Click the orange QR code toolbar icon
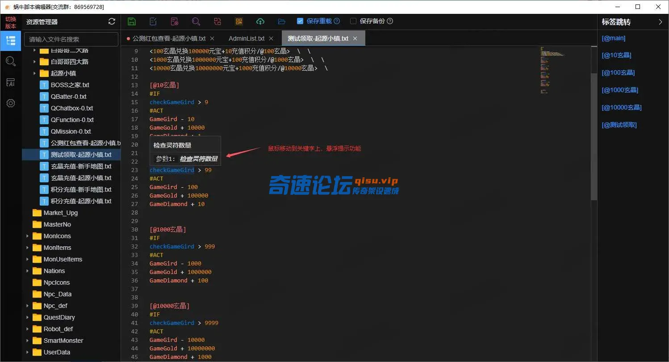 pyautogui.click(x=239, y=21)
